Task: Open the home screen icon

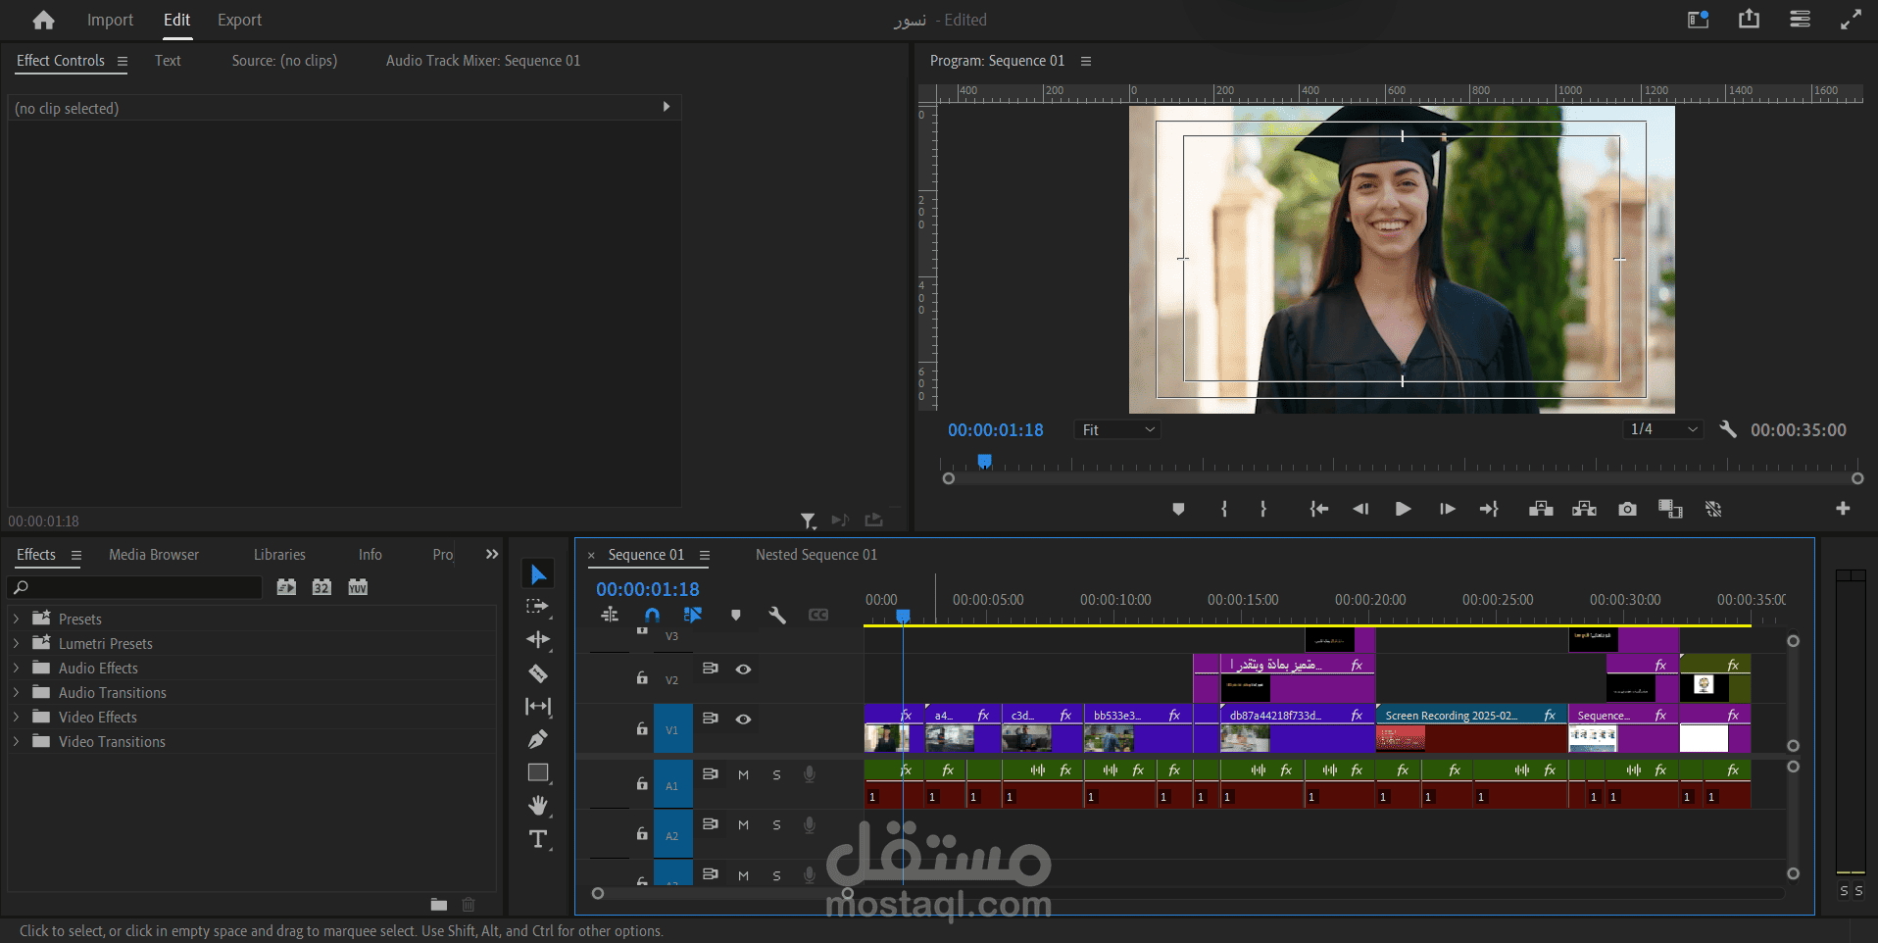Action: click(x=43, y=20)
